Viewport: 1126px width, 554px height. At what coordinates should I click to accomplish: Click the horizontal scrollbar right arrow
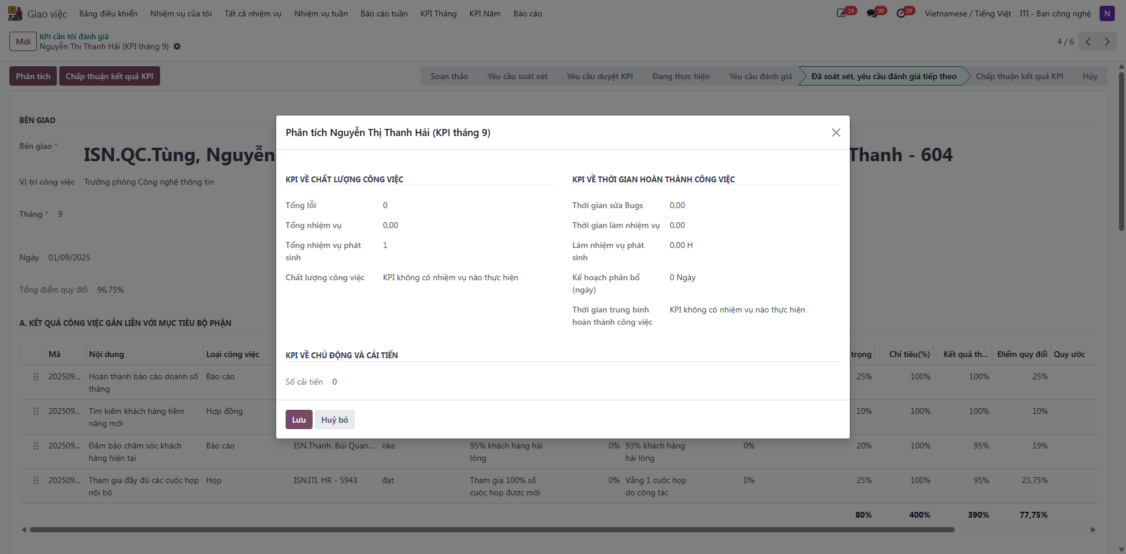click(x=1093, y=529)
